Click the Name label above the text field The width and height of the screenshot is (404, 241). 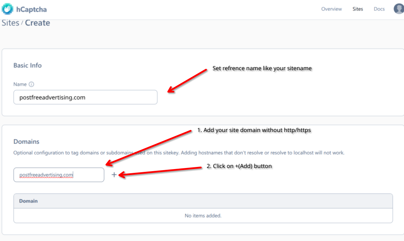click(x=19, y=84)
